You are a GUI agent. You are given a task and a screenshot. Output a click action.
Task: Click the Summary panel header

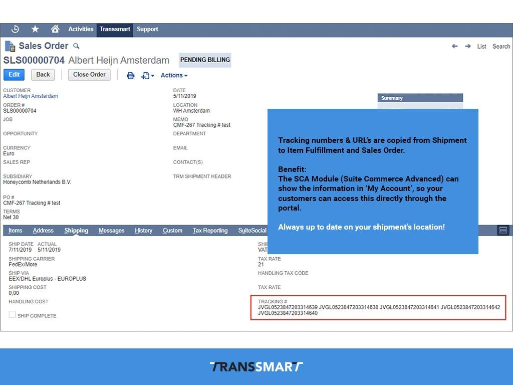tap(420, 98)
